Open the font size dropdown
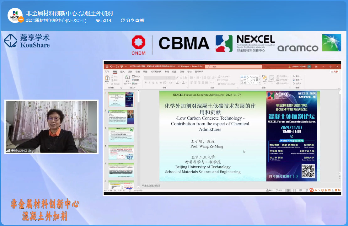This screenshot has width=348, height=226. [173, 78]
